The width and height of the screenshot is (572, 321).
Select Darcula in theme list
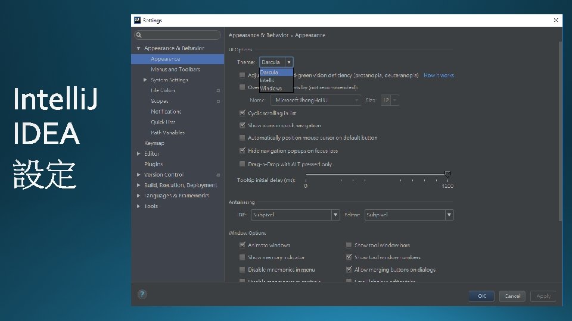point(276,72)
